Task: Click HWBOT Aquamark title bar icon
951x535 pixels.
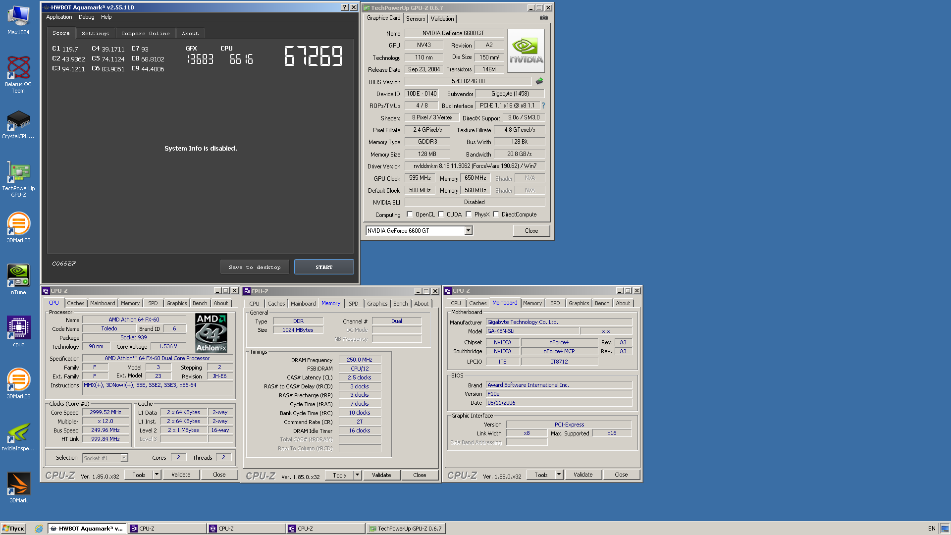Action: (47, 7)
